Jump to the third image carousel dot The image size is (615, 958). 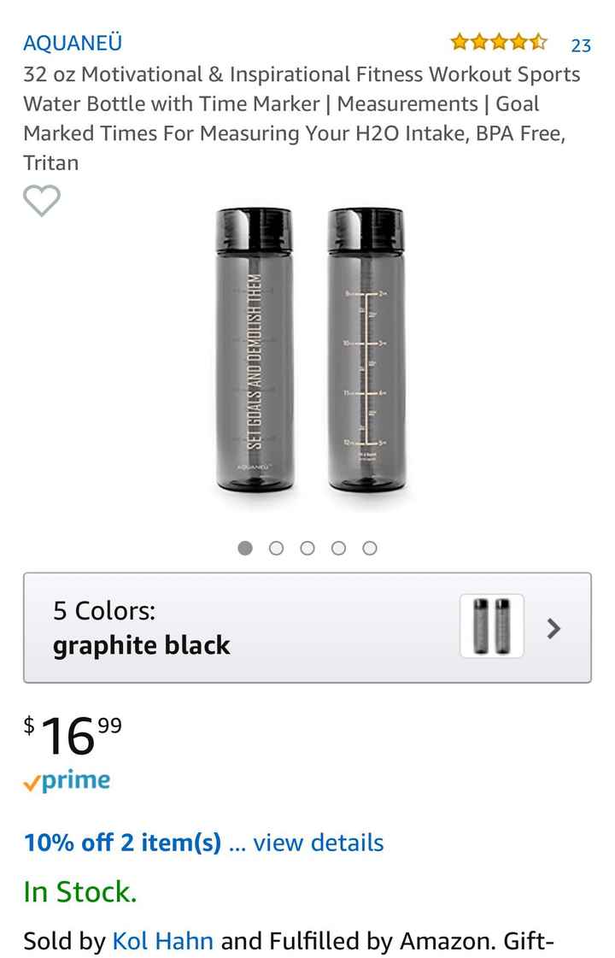(307, 548)
